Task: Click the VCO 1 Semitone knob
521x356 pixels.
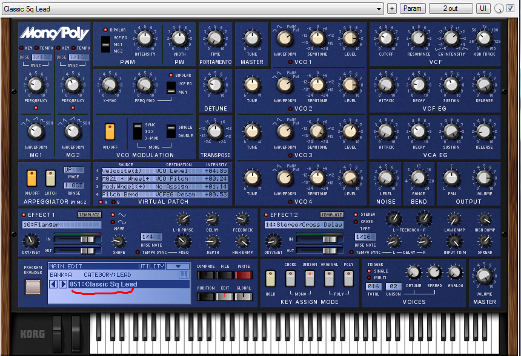Action: point(317,39)
